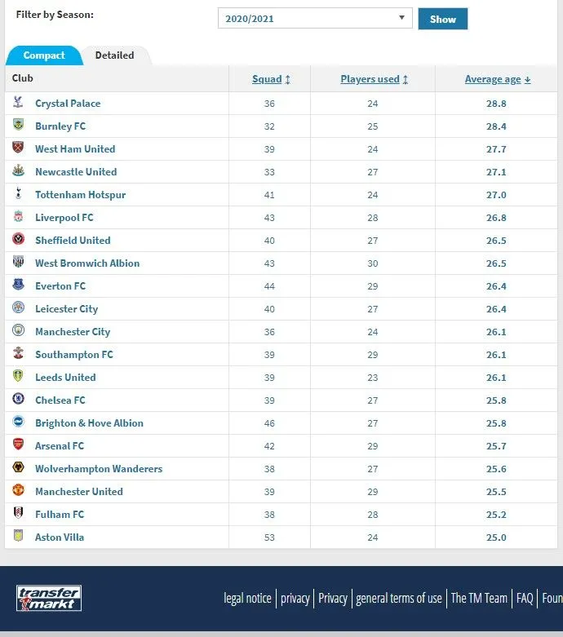Open the Chelsea FC club link
563x637 pixels.
60,400
